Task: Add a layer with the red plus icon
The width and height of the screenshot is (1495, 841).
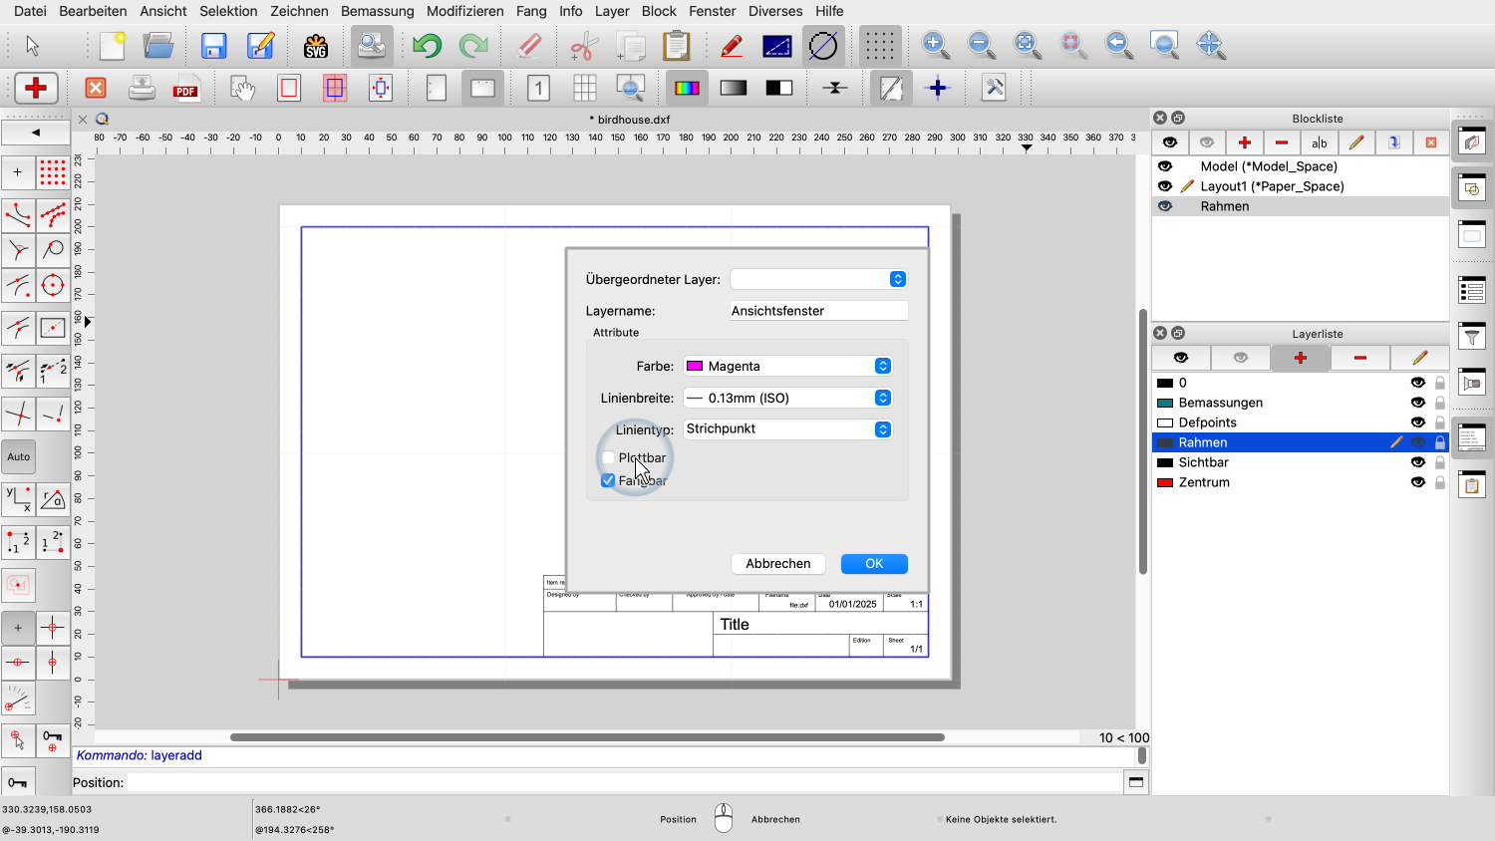Action: pyautogui.click(x=1300, y=358)
